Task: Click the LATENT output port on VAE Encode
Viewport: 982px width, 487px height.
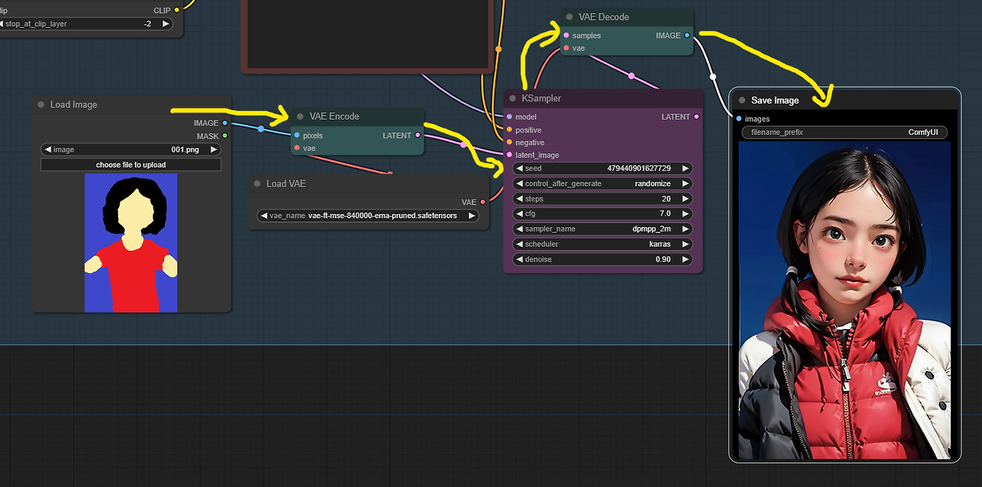Action: pyautogui.click(x=418, y=135)
